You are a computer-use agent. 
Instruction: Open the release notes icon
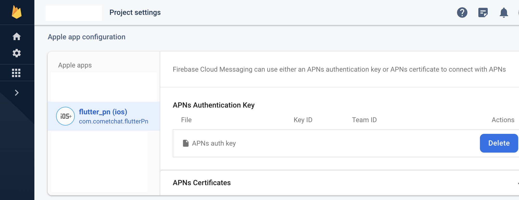pos(483,12)
